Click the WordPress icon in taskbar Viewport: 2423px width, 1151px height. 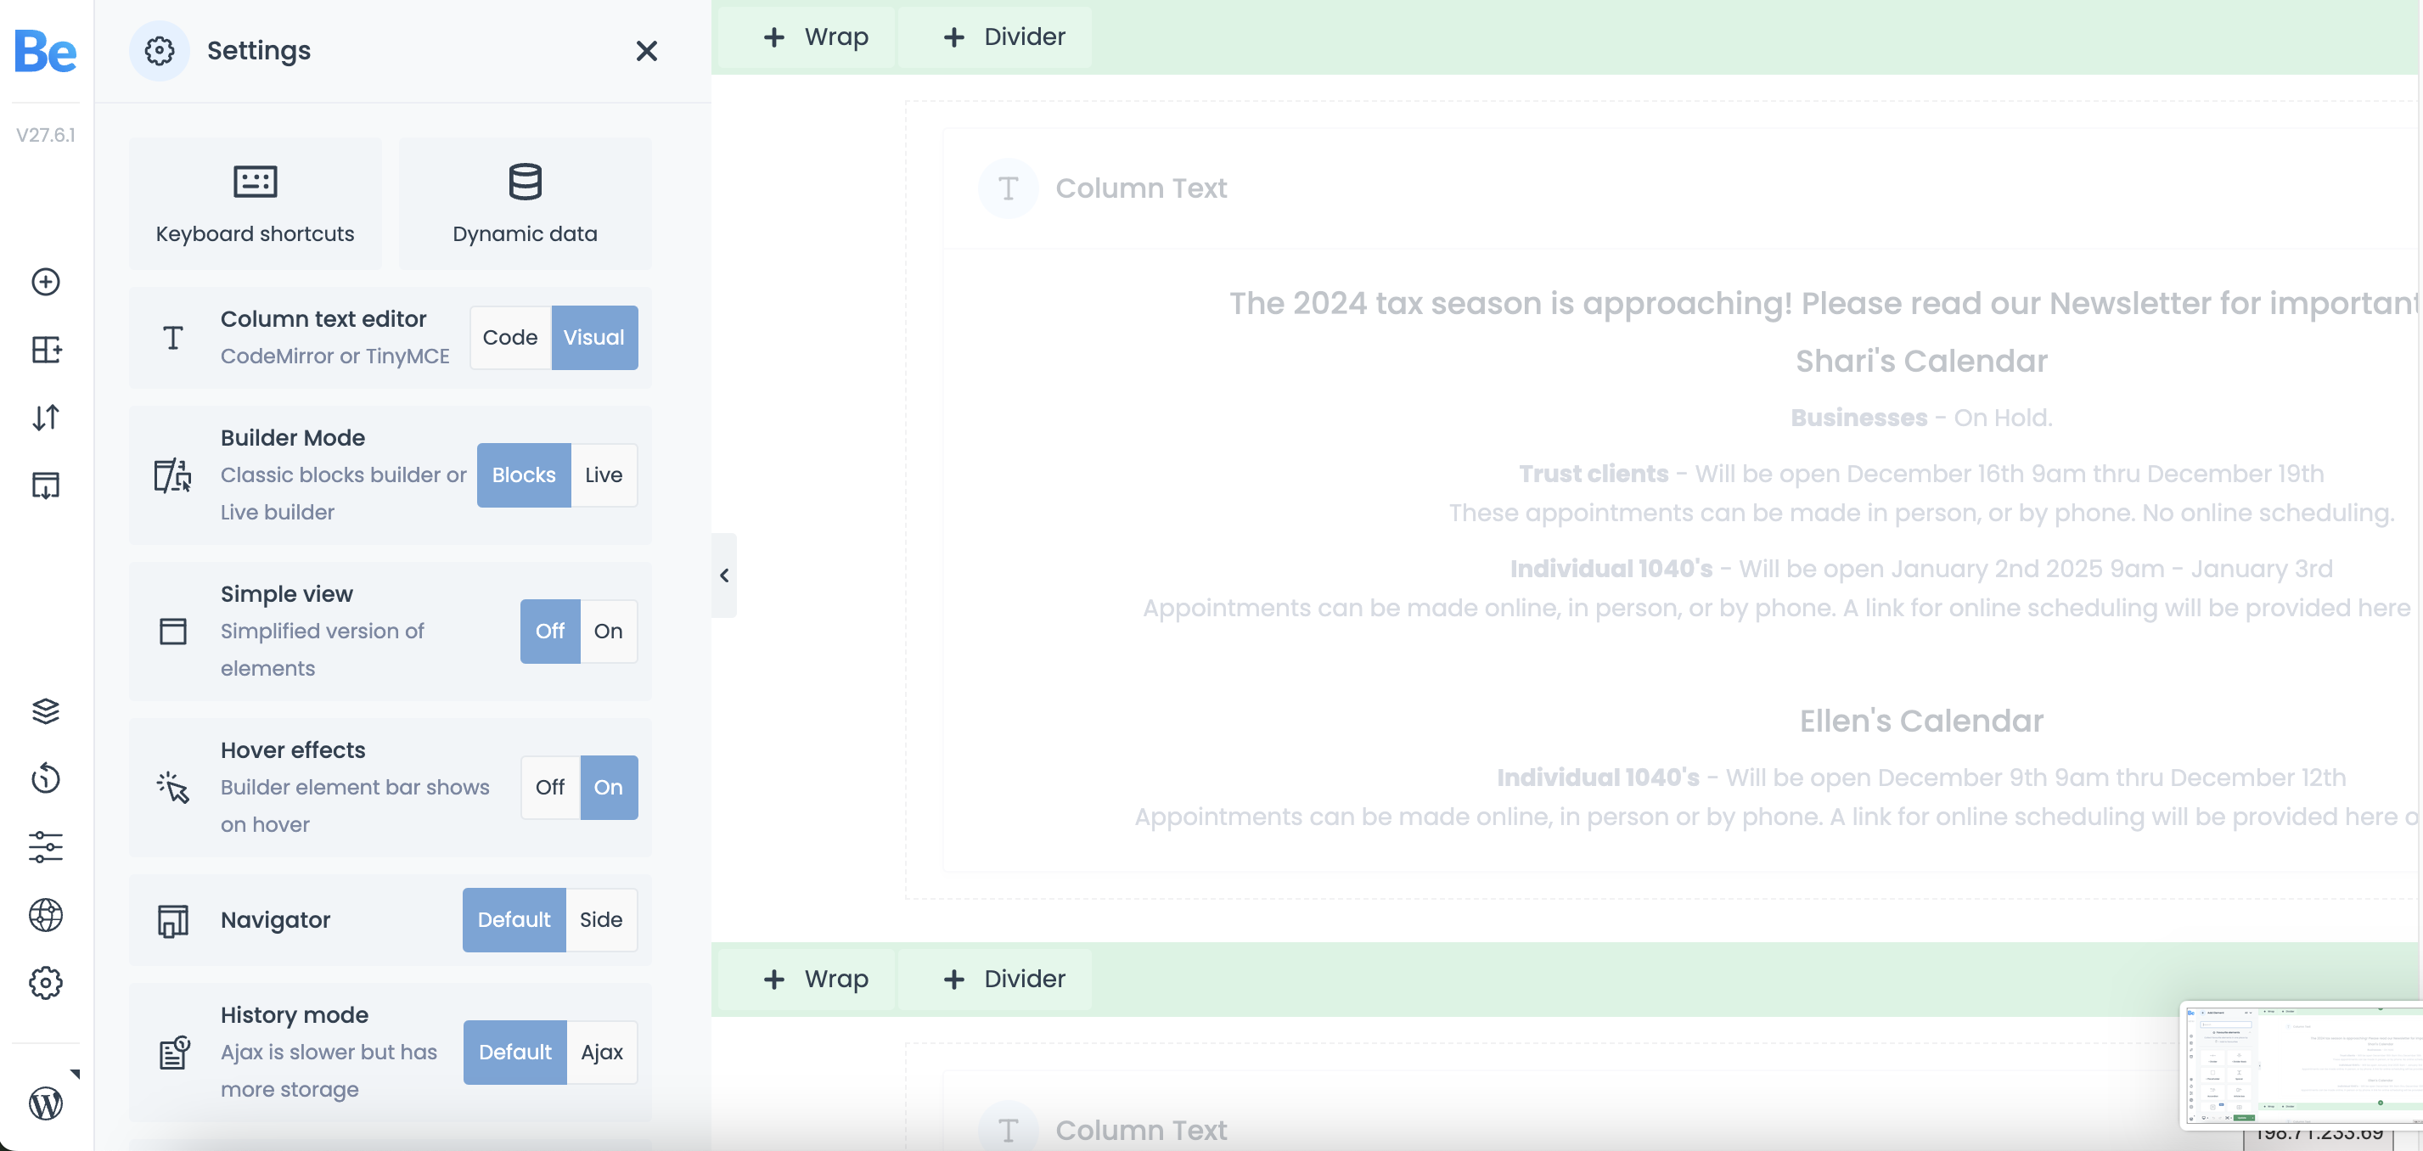(47, 1104)
